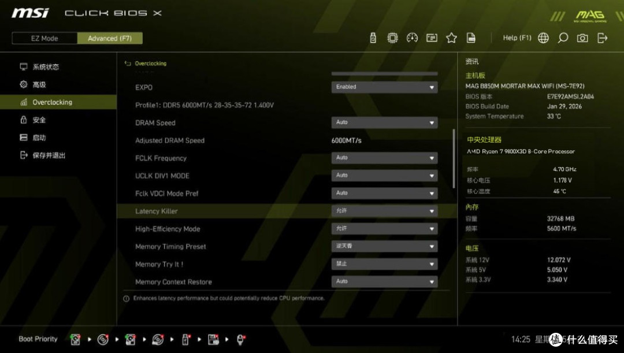Select the floppy disk boot device icon

(x=213, y=340)
